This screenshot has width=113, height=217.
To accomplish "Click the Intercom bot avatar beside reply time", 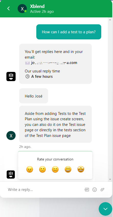I will tap(11, 77).
